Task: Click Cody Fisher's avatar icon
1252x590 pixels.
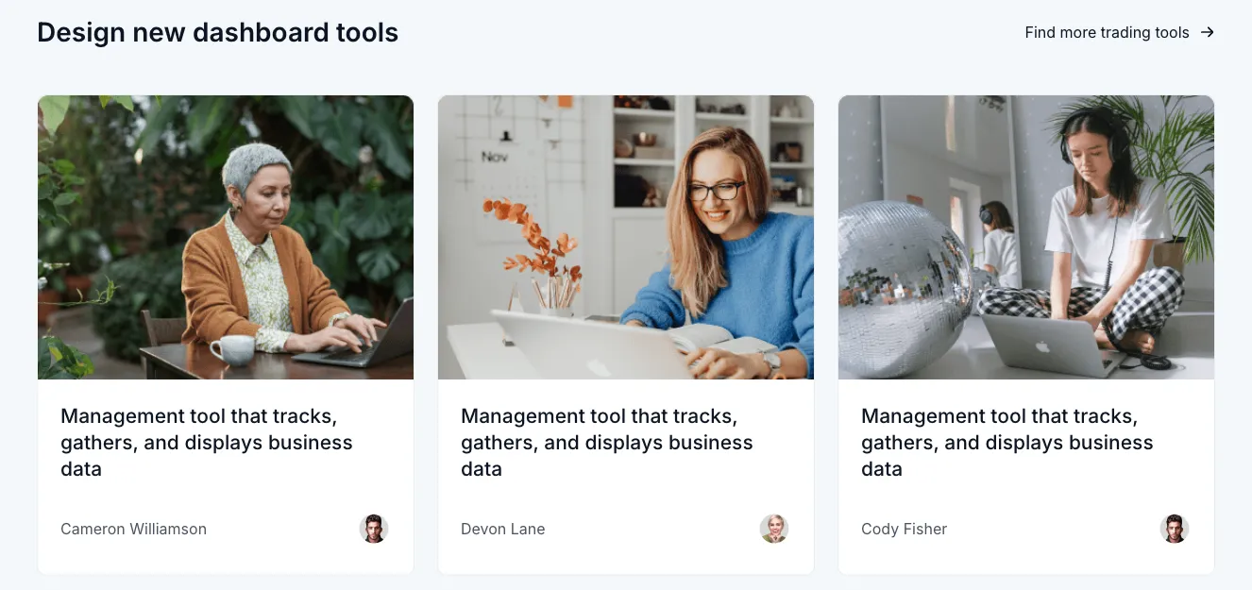Action: [1175, 529]
